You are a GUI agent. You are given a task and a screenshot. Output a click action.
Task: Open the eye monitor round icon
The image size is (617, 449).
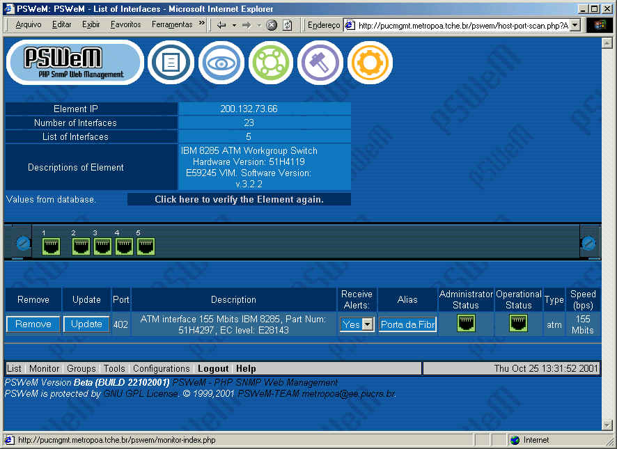click(x=221, y=63)
